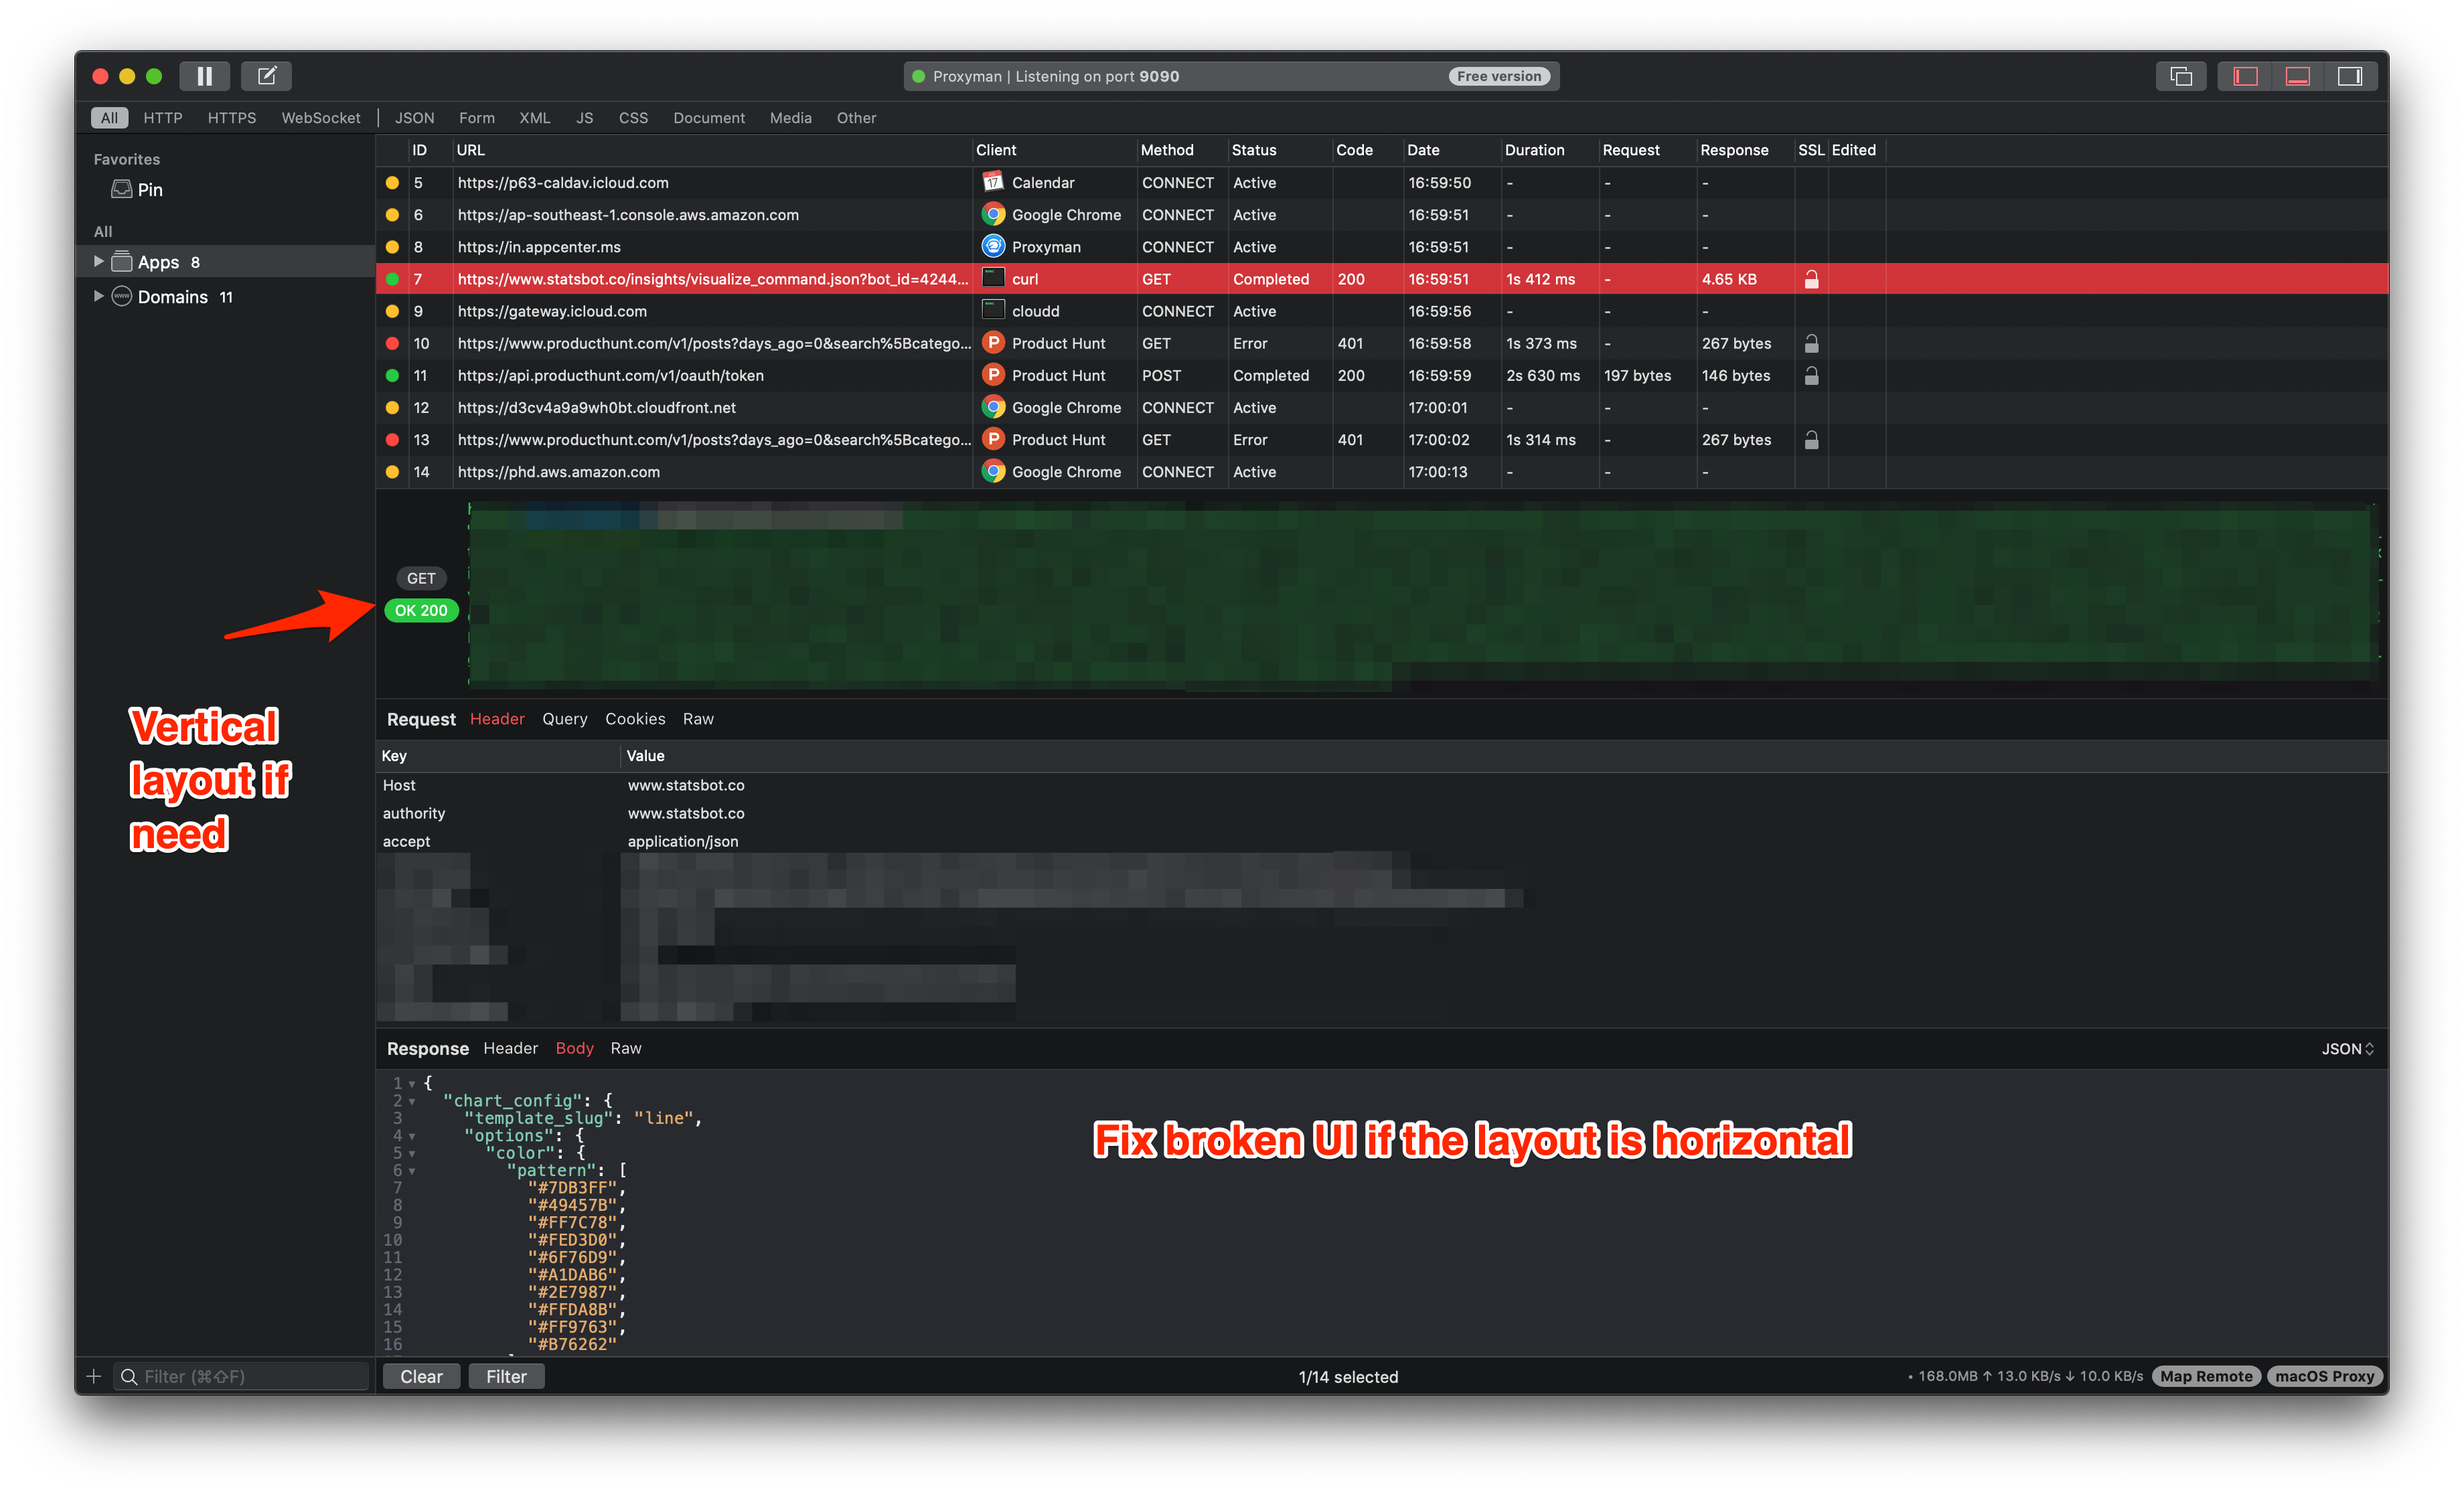Click the Pin icon in Favorites
Image resolution: width=2464 pixels, height=1494 pixels.
point(121,188)
